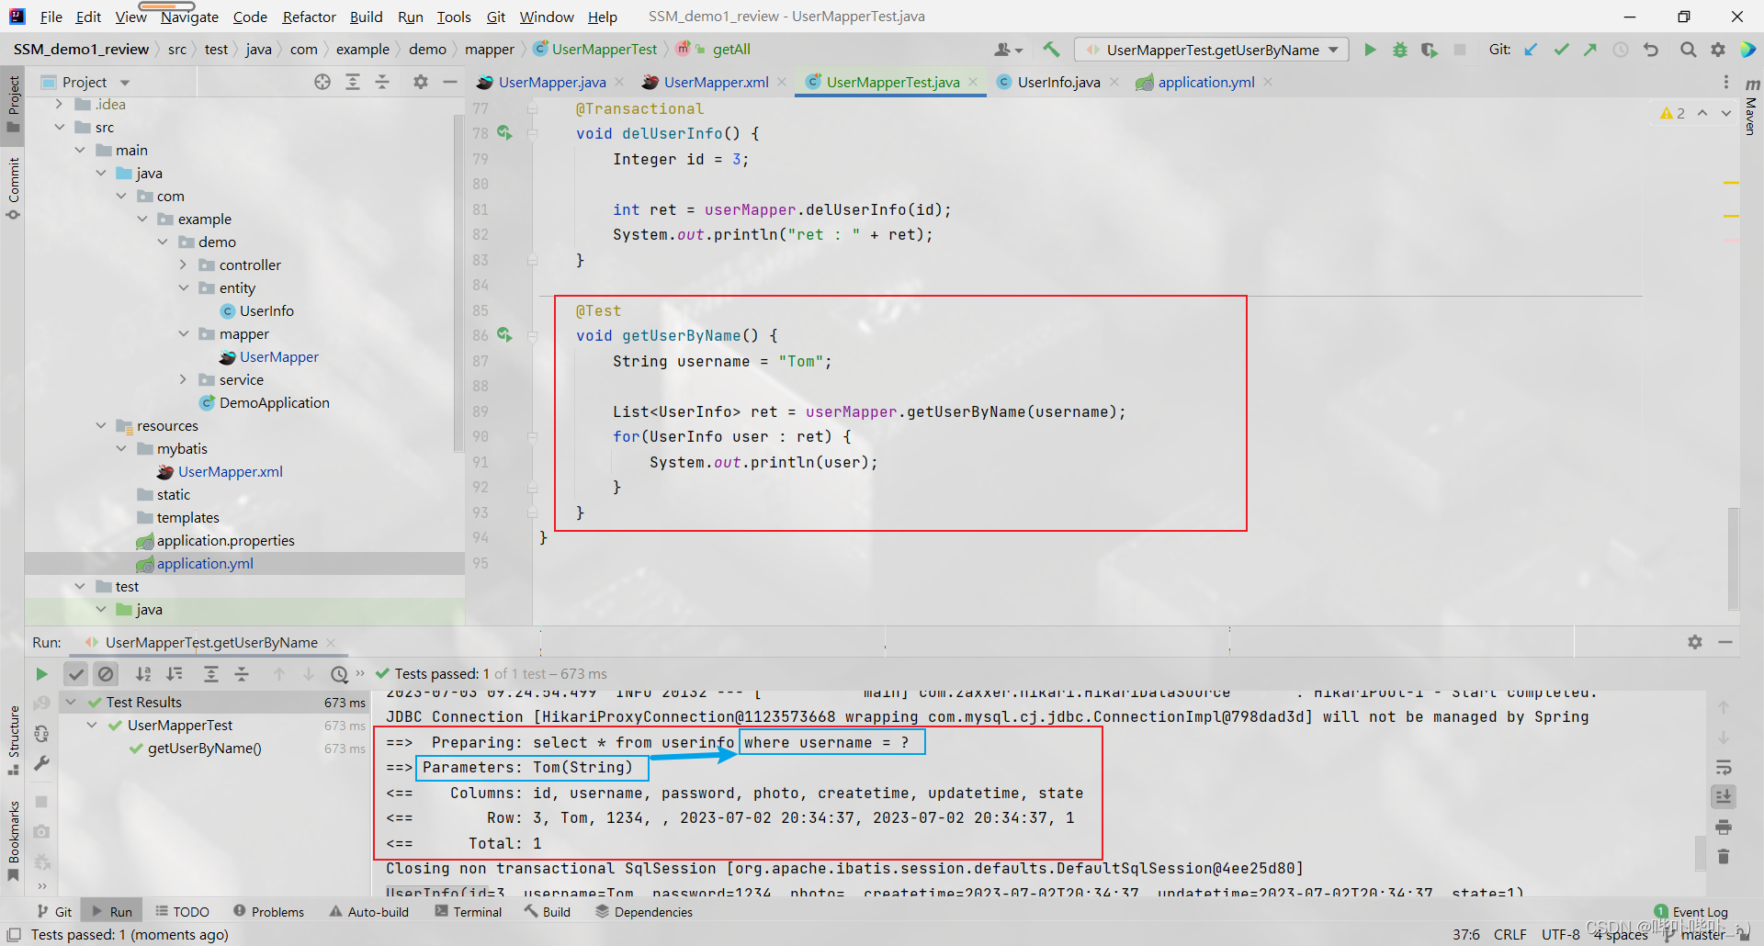
Task: Sort test results alphabetically
Action: coord(143,674)
